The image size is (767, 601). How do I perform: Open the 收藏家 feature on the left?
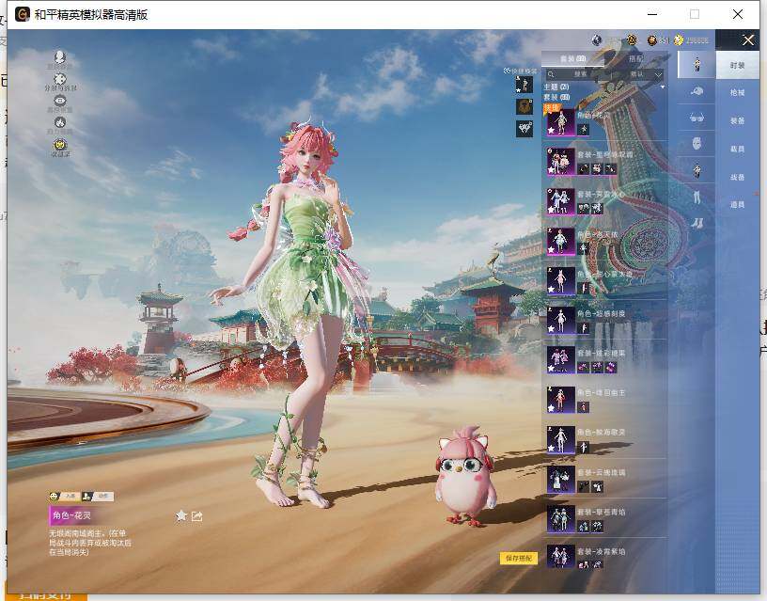pyautogui.click(x=58, y=143)
